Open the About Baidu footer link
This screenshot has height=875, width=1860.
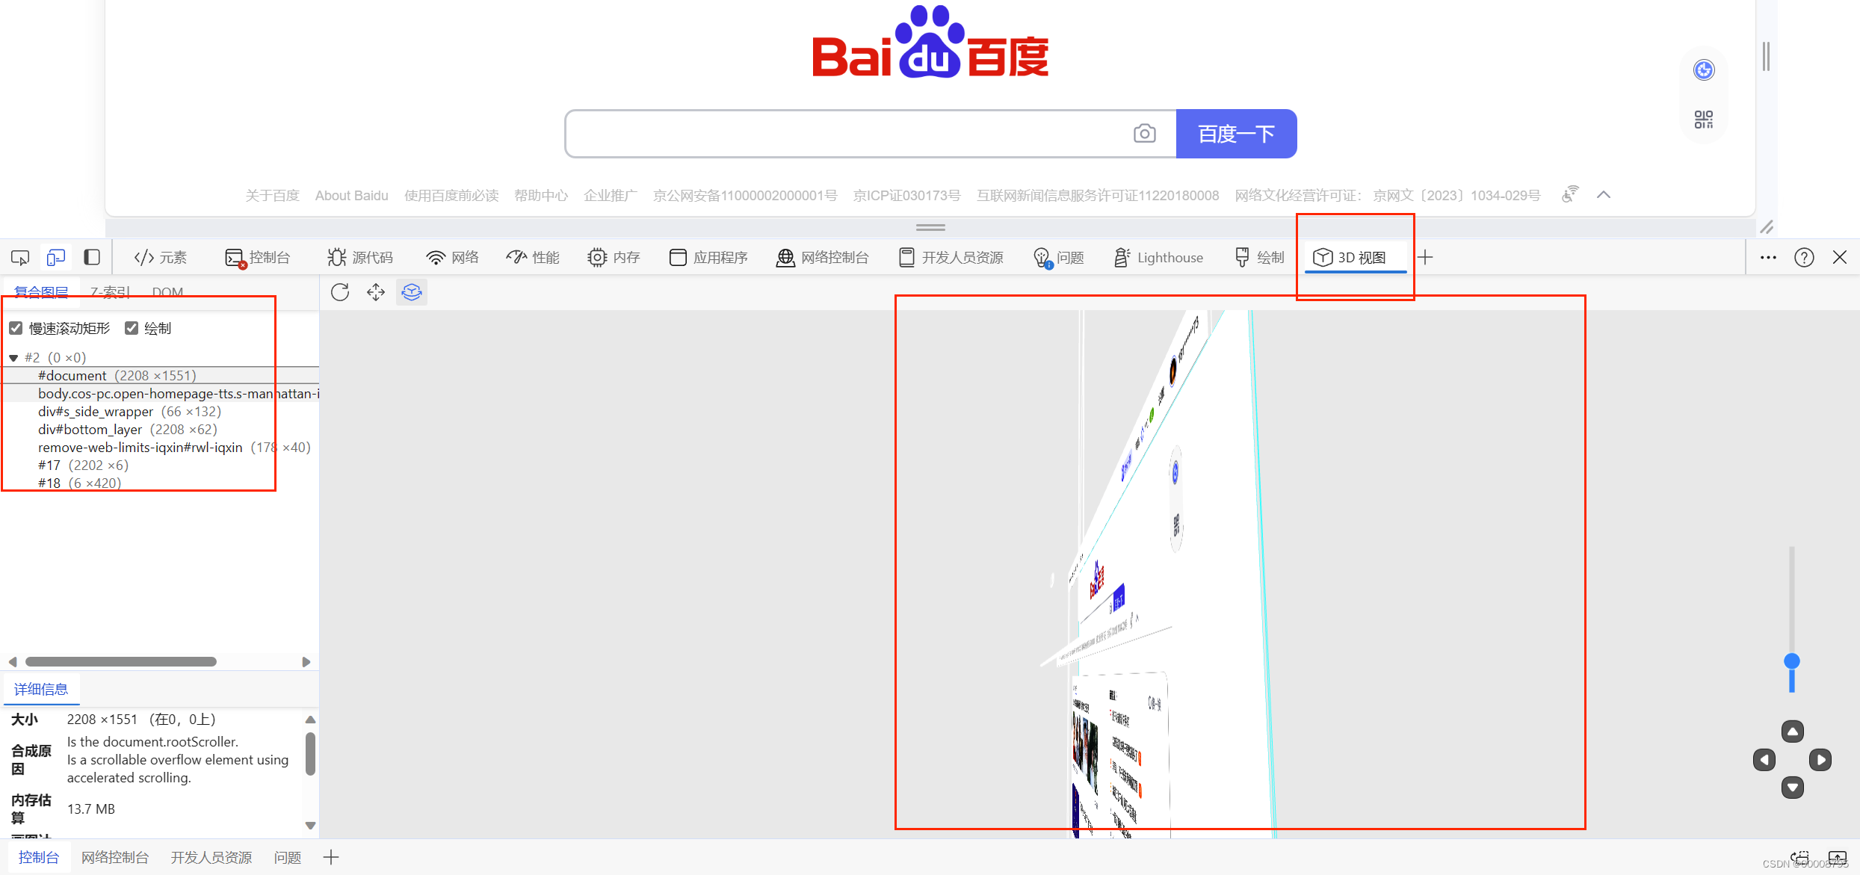[352, 196]
